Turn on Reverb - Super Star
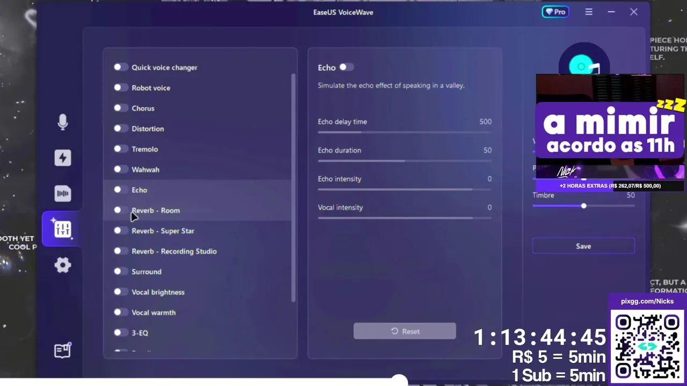Viewport: 687px width, 386px height. 121,231
